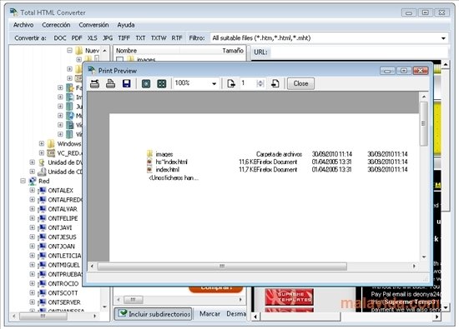This screenshot has height=329, width=459.
Task: Click the Print Preview window title icon
Action: [92, 70]
